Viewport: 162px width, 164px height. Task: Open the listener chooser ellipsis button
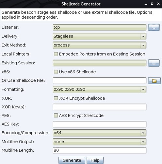[x=154, y=27]
